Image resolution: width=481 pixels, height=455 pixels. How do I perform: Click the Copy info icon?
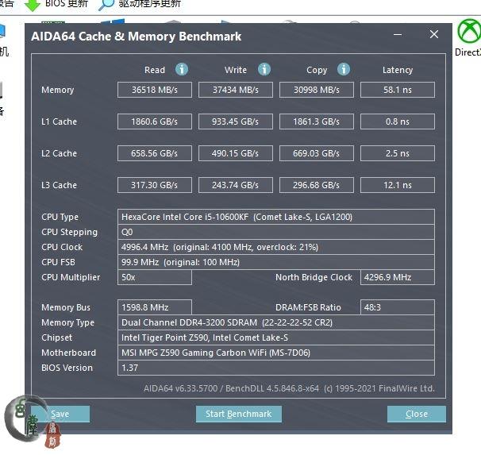click(x=344, y=69)
